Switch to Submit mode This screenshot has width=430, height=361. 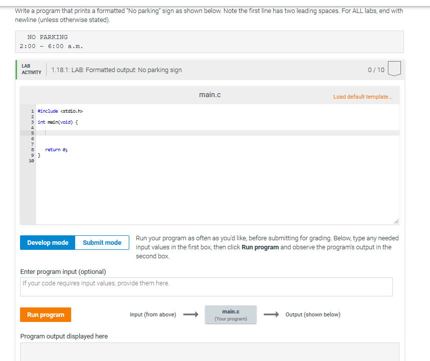[102, 242]
